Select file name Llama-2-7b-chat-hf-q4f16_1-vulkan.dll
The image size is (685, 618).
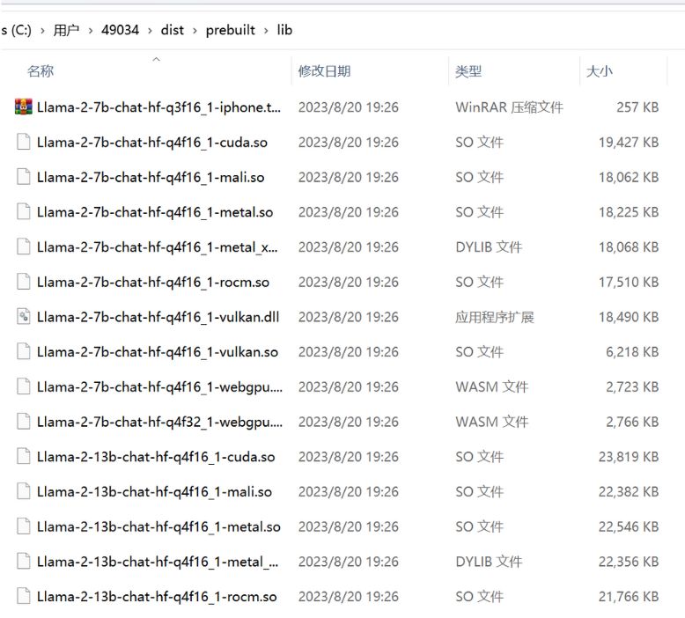pyautogui.click(x=158, y=317)
